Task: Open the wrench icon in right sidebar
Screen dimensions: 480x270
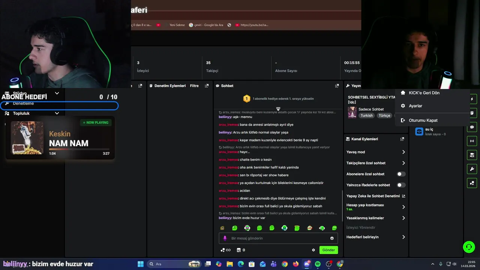Action: pos(472,169)
